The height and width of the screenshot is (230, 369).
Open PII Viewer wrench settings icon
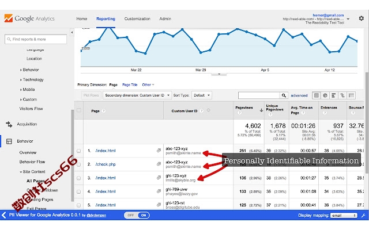[363, 216]
